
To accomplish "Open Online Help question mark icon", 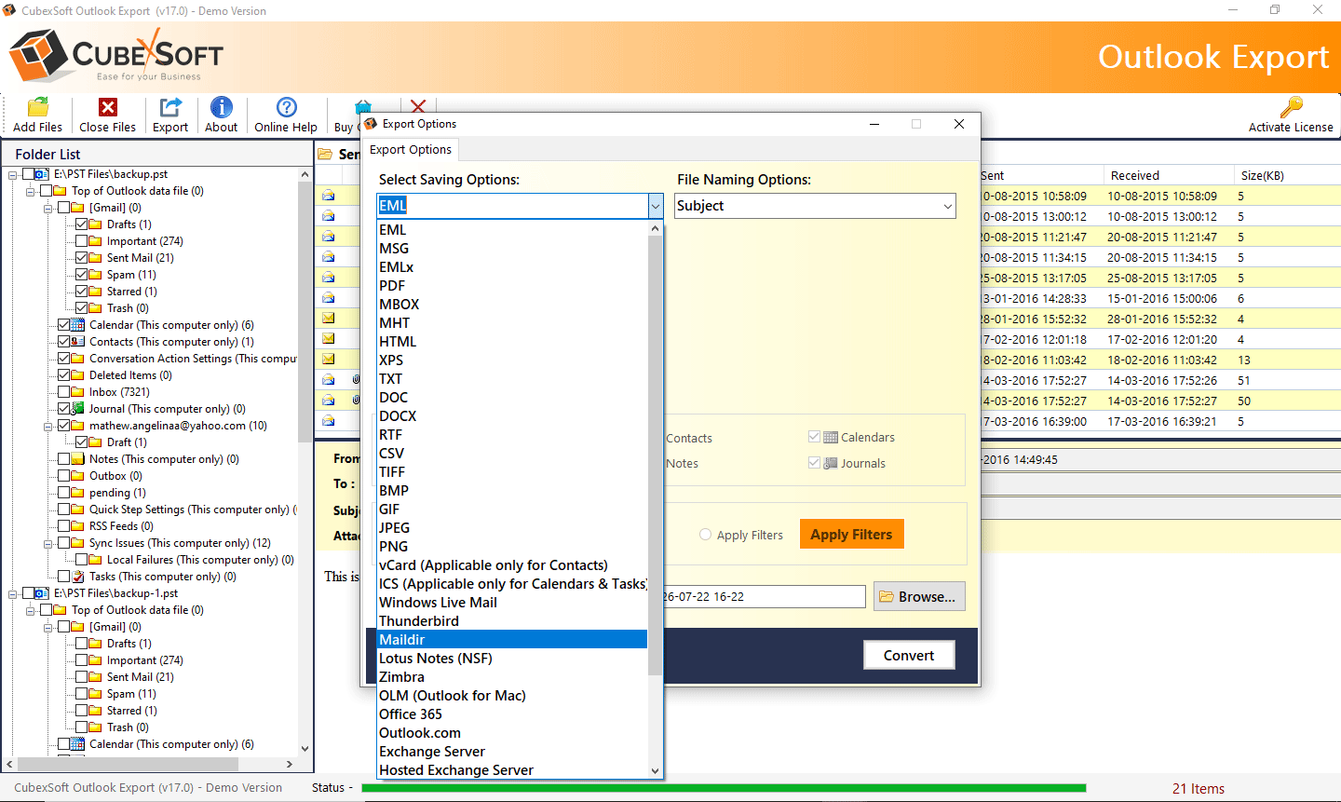I will [287, 108].
